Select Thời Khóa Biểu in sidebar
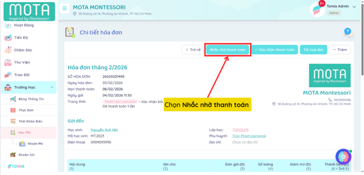 (x=30, y=121)
